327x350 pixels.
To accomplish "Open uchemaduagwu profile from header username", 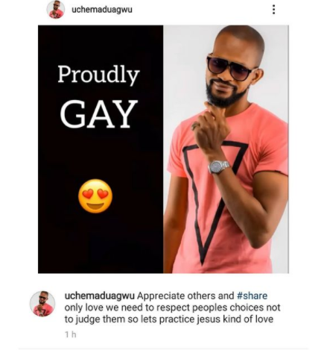I will coord(102,10).
